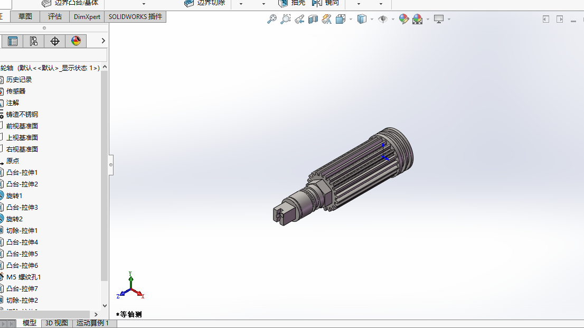Select 凸台-拉伸1 feature

click(x=22, y=173)
